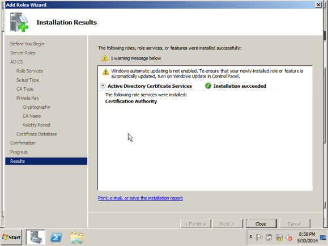328x246 pixels.
Task: Click the green Installation succeeded checkmark icon
Action: [x=208, y=86]
